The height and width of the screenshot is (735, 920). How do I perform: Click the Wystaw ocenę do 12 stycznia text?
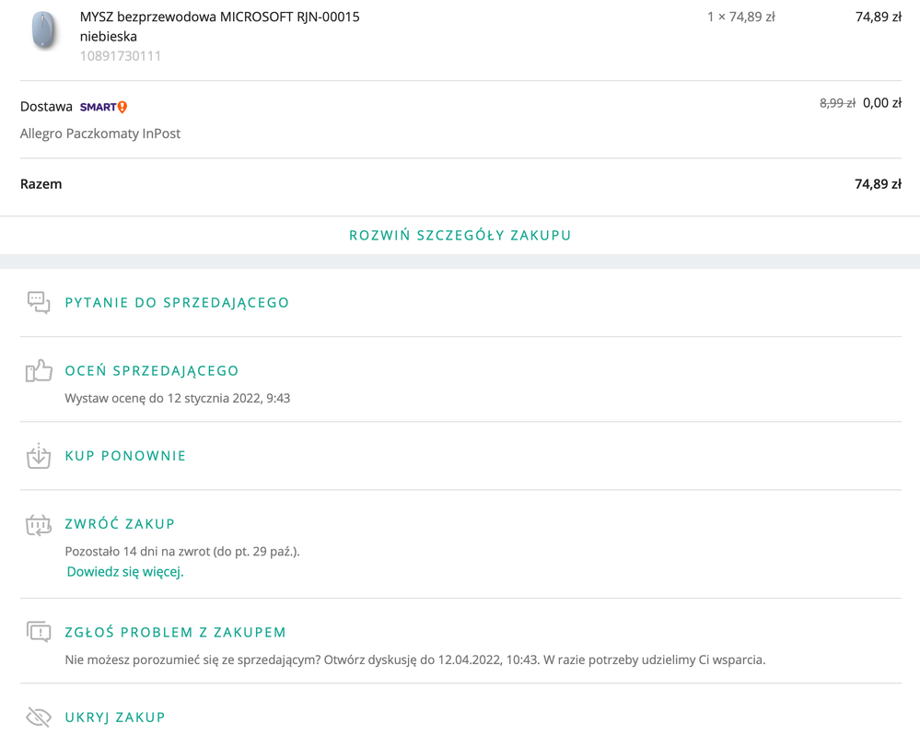[x=177, y=398]
